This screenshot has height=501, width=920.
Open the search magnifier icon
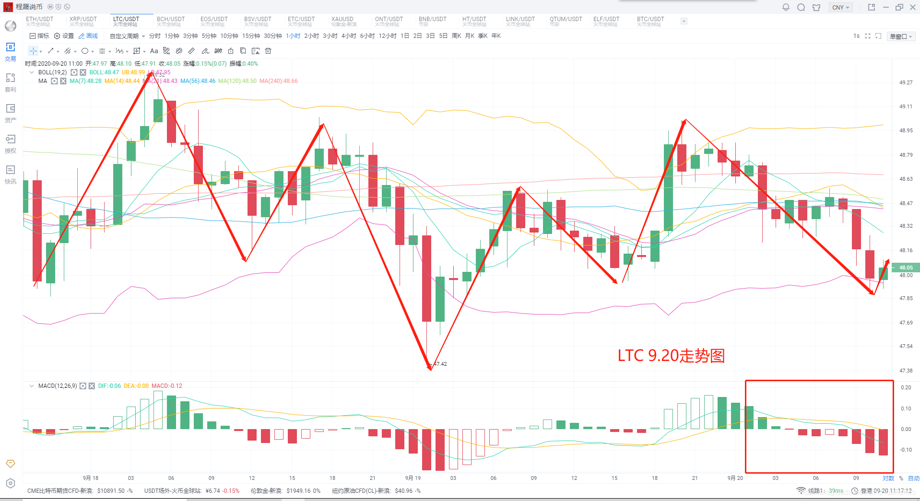point(801,7)
